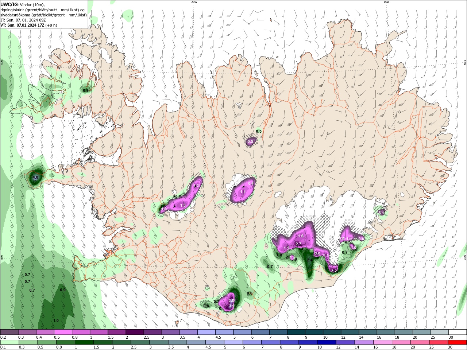Screen dimensions: 467x350
Task: Pick the light lavender snow-scale swatch above the 4 label
Action: 206,332
